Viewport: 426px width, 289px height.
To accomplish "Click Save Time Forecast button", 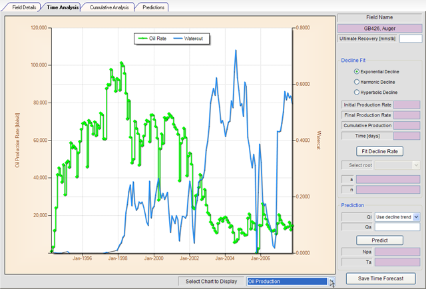I will point(380,278).
